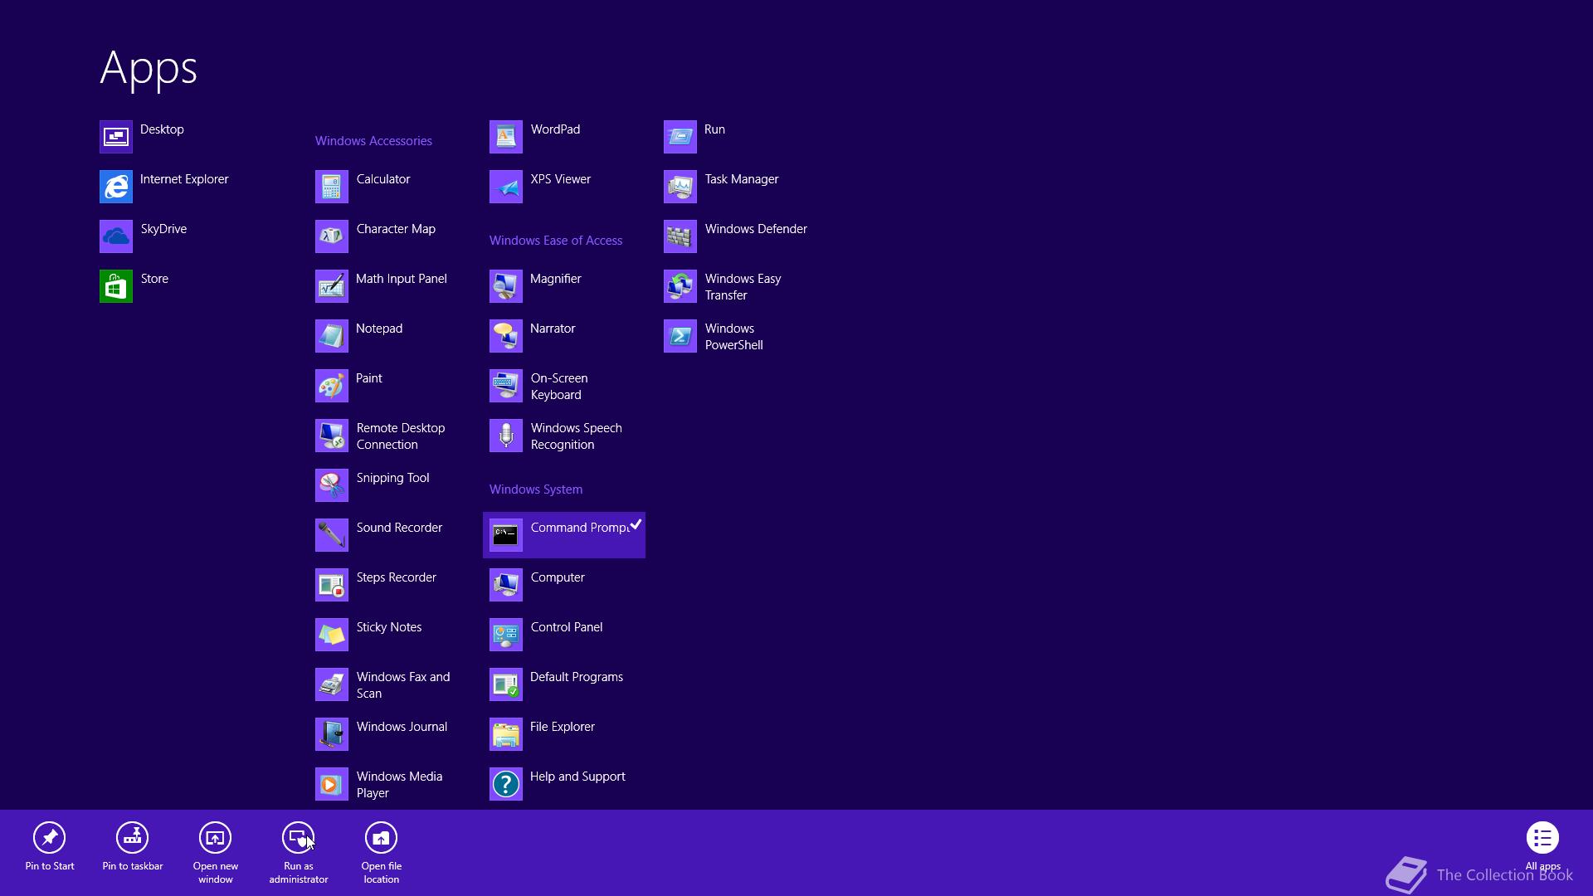Launch Internet Explorer icon
The width and height of the screenshot is (1593, 896).
(116, 187)
